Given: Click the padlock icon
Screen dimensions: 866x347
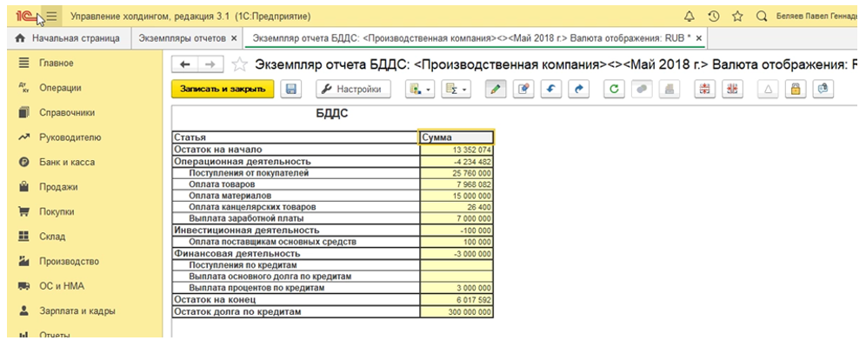Looking at the screenshot, I should [796, 89].
